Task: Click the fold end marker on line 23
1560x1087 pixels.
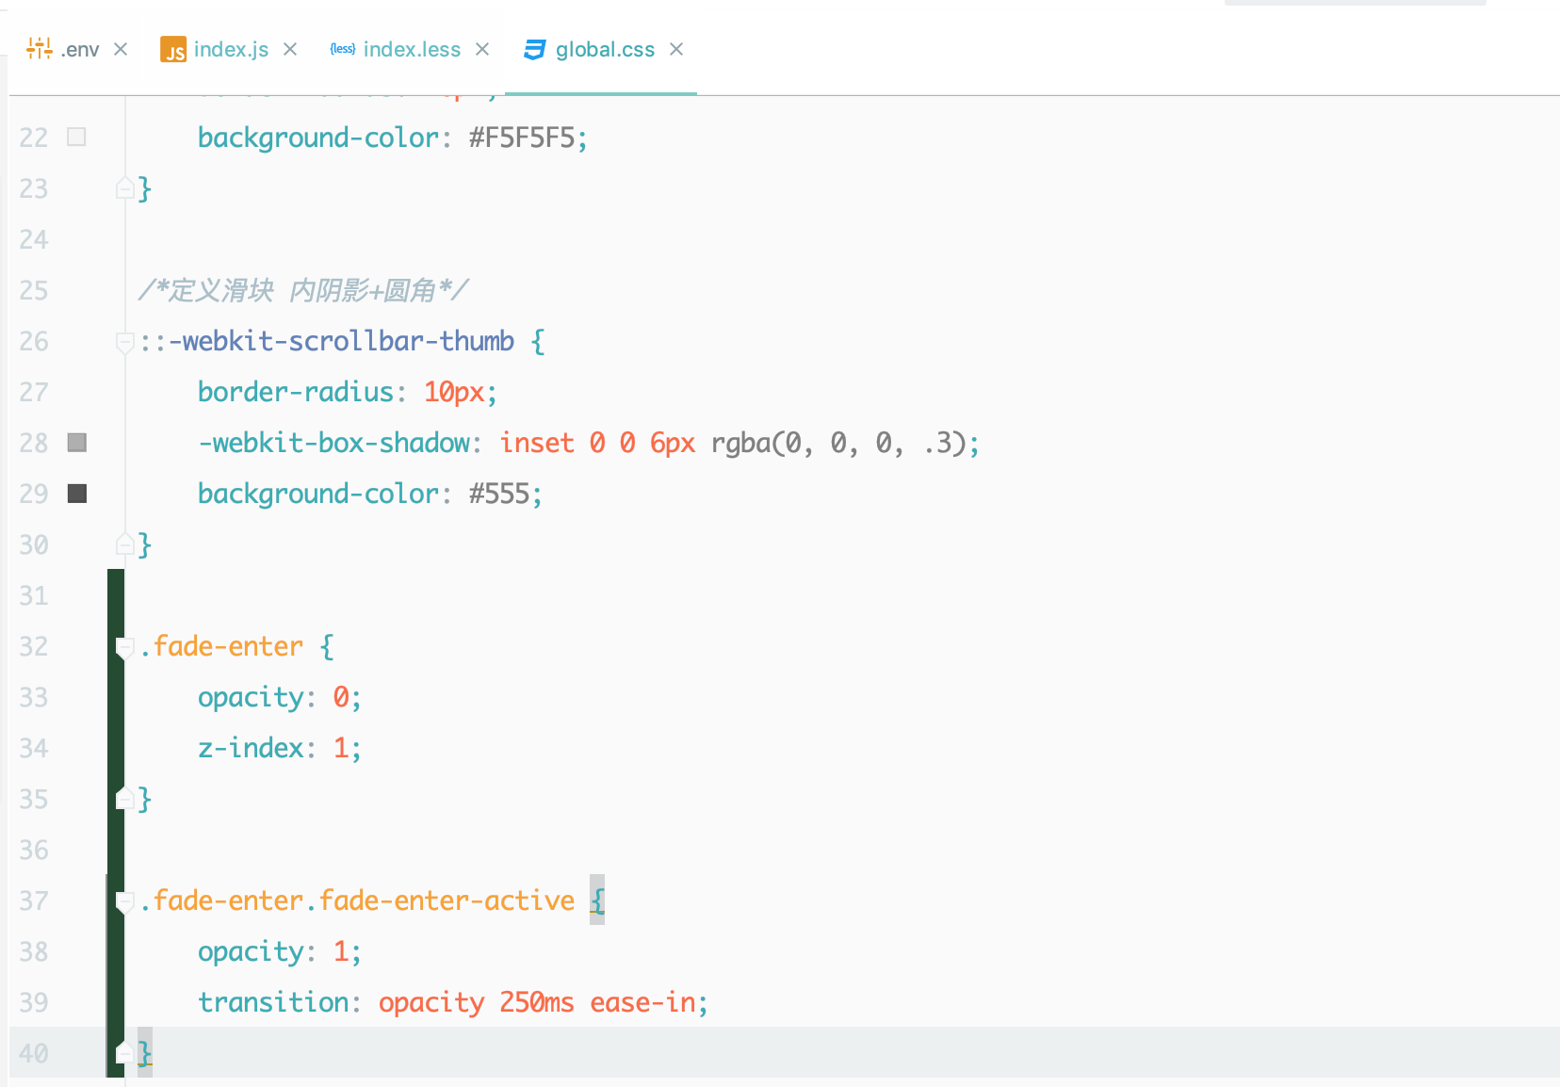Action: pyautogui.click(x=124, y=188)
